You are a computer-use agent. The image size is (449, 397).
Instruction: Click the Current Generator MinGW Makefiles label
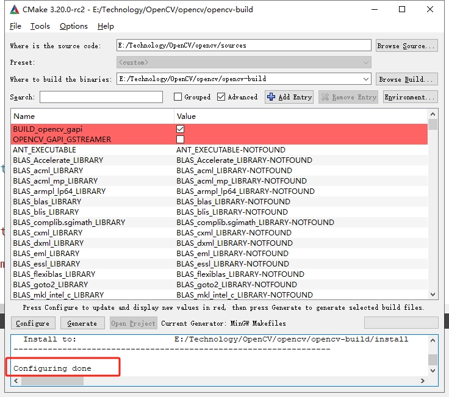coord(224,323)
